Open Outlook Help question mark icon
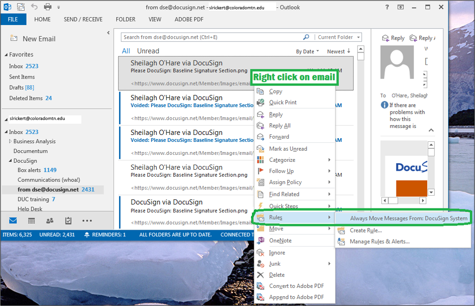Image resolution: width=475 pixels, height=306 pixels. [387, 7]
